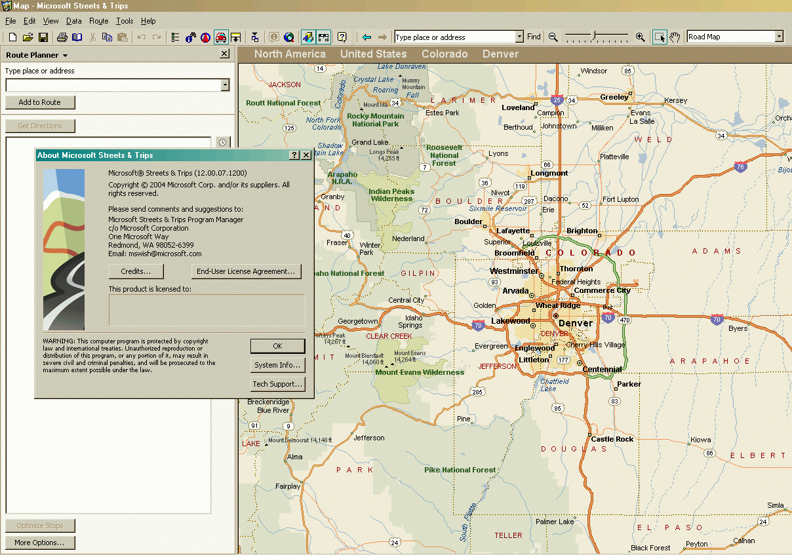Open the View menu
Image resolution: width=792 pixels, height=555 pixels.
tap(51, 21)
